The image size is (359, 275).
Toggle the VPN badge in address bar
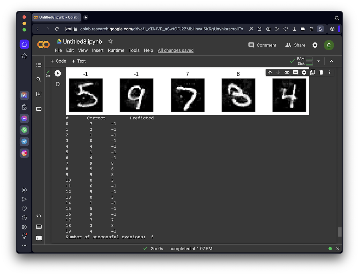pos(68,29)
